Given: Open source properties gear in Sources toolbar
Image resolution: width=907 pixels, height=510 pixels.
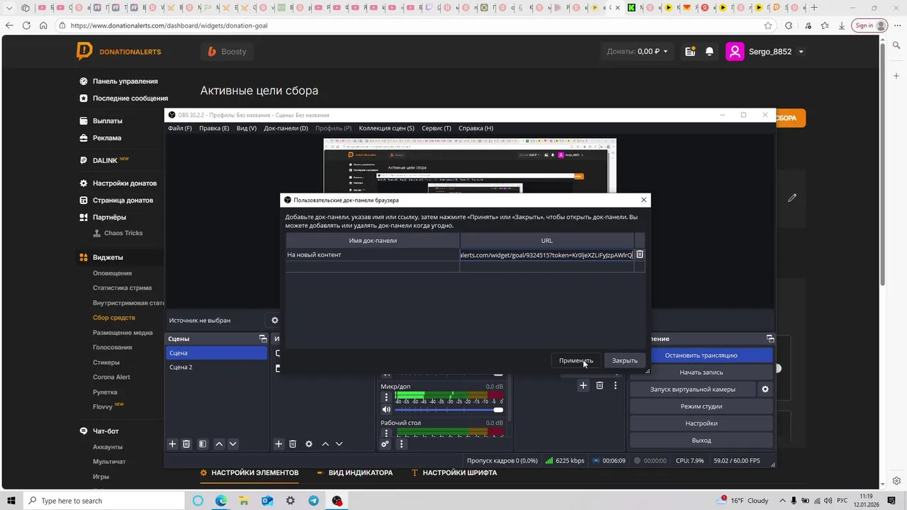Looking at the screenshot, I should click(309, 444).
